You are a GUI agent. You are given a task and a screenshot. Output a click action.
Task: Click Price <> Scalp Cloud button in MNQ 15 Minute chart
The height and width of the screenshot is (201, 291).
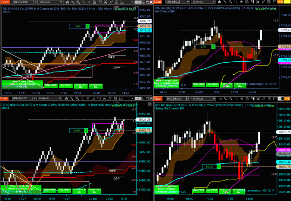coord(167,186)
